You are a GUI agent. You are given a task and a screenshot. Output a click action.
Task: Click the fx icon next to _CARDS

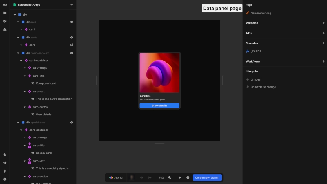click(248, 51)
